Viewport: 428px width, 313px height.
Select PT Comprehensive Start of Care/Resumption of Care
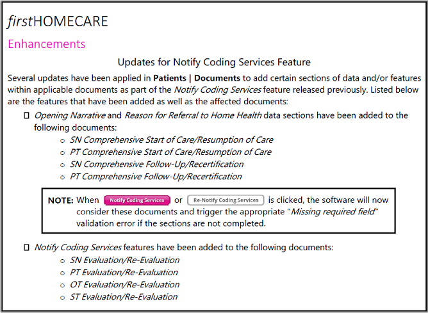[x=170, y=152]
